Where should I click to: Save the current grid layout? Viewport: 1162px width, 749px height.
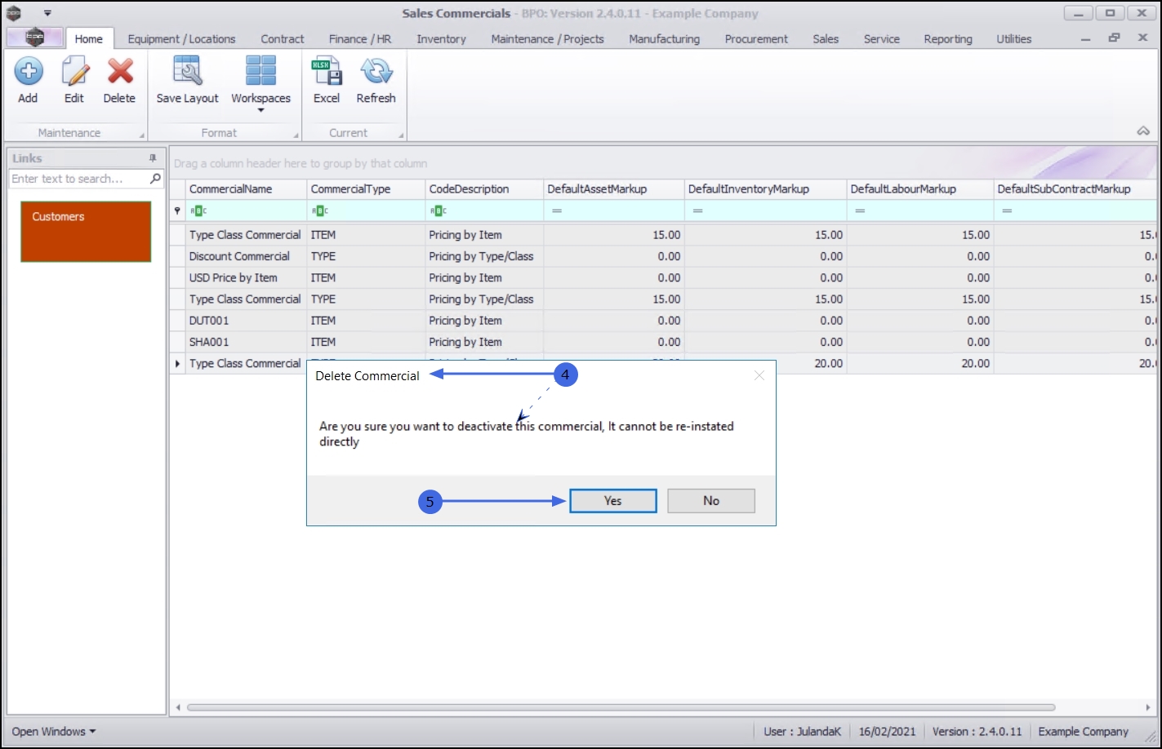point(188,80)
